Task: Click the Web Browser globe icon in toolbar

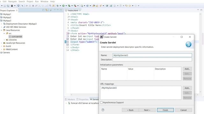Action: (107, 6)
